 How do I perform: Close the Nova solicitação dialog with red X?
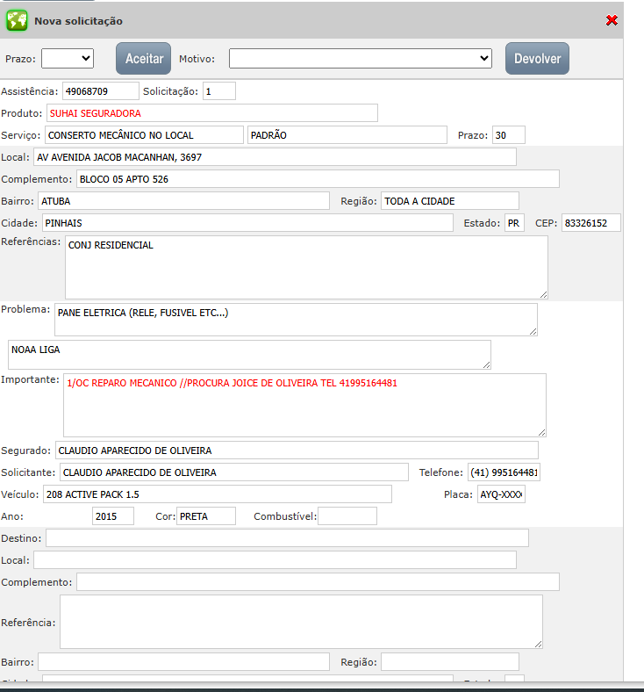612,20
